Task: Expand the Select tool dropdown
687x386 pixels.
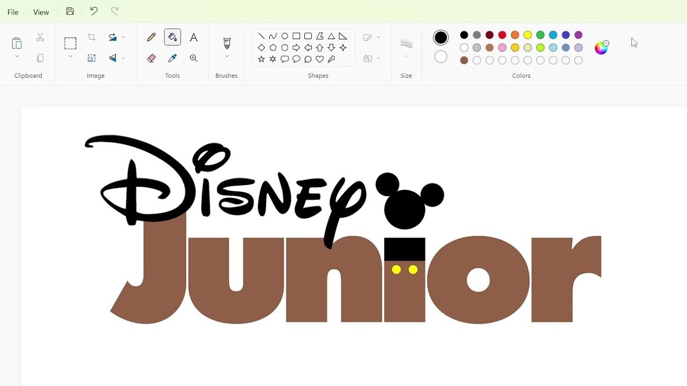Action: pos(70,56)
